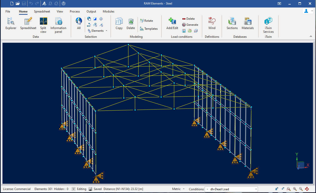Toggle the Split view layout

coord(43,25)
